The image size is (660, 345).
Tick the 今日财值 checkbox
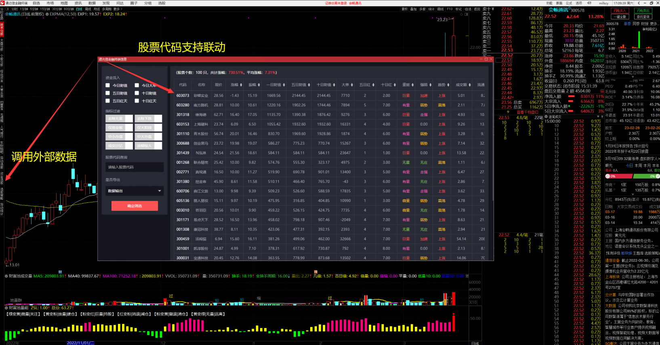108,85
